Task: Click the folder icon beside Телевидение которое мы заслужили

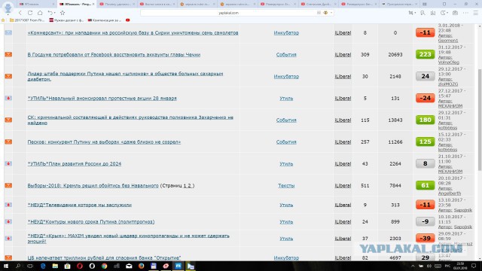Action: [8, 205]
